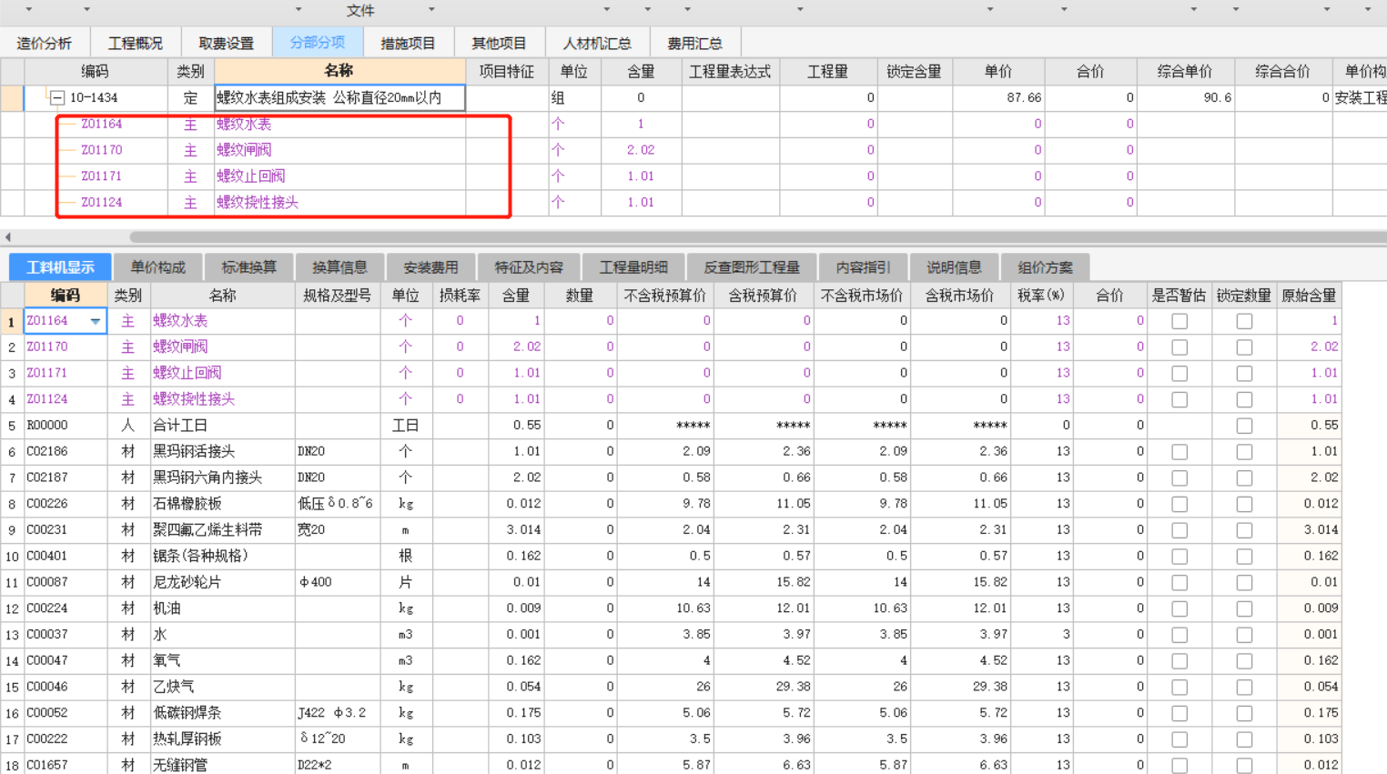Toggle 是否暂估 for 螺纹水表 row
Viewport: 1387px width, 774px height.
coord(1179,321)
